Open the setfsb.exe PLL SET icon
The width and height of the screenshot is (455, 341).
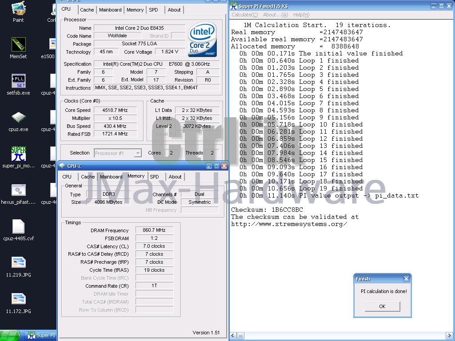click(x=18, y=84)
